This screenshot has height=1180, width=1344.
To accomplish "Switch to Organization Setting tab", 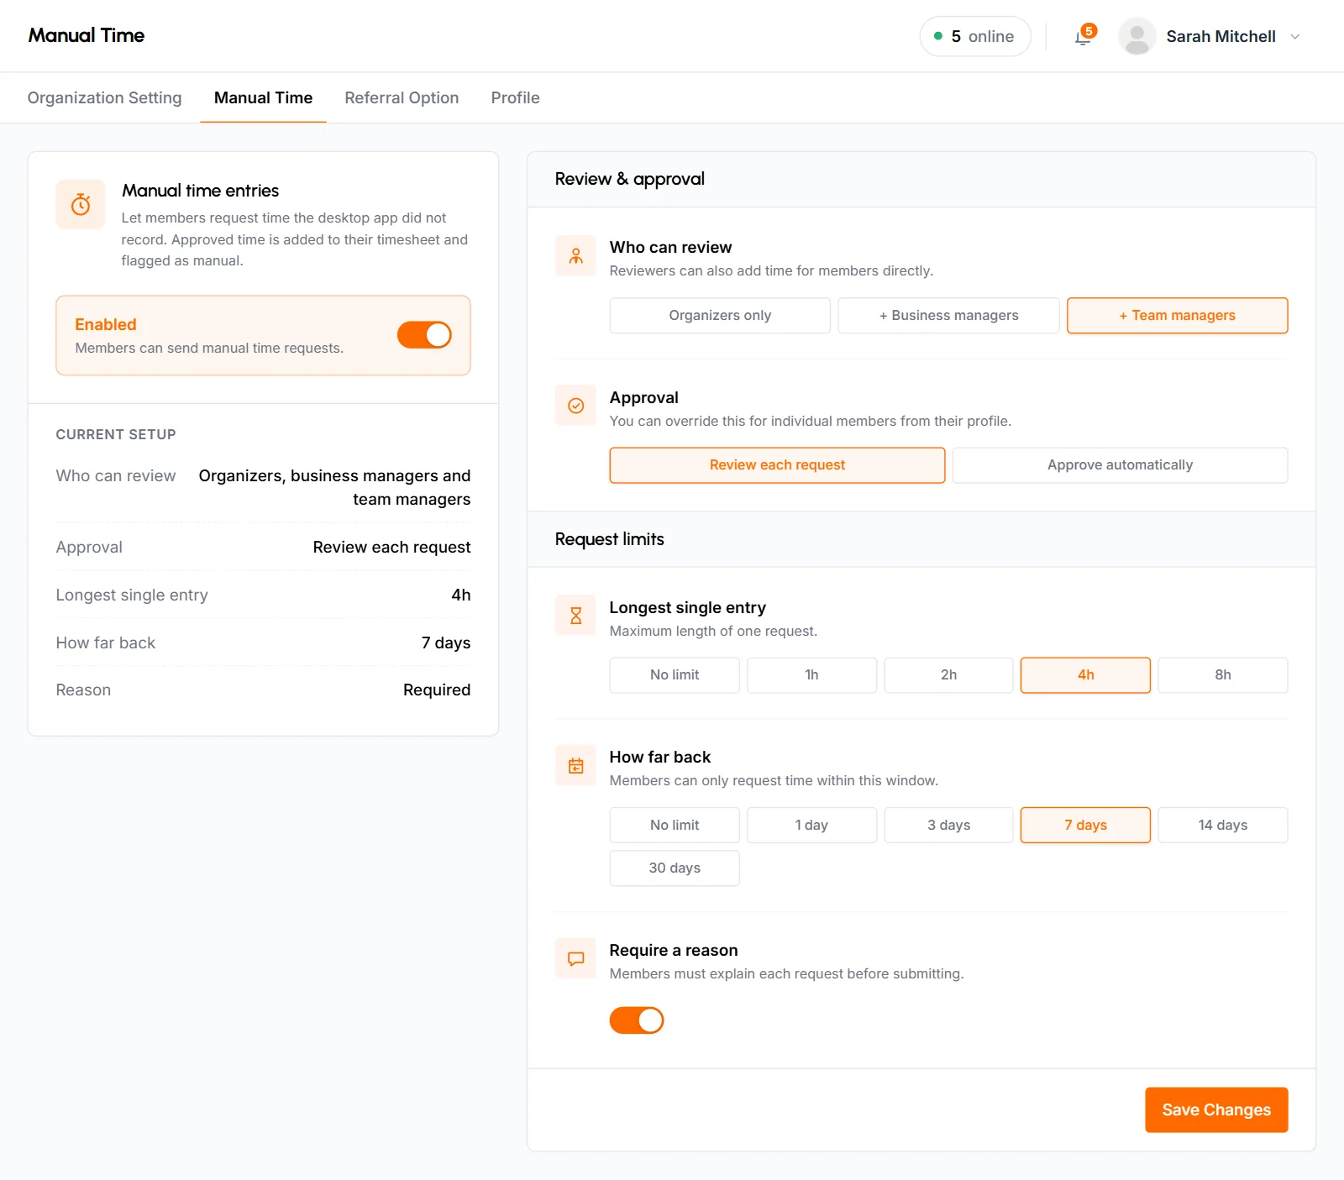I will (x=104, y=97).
